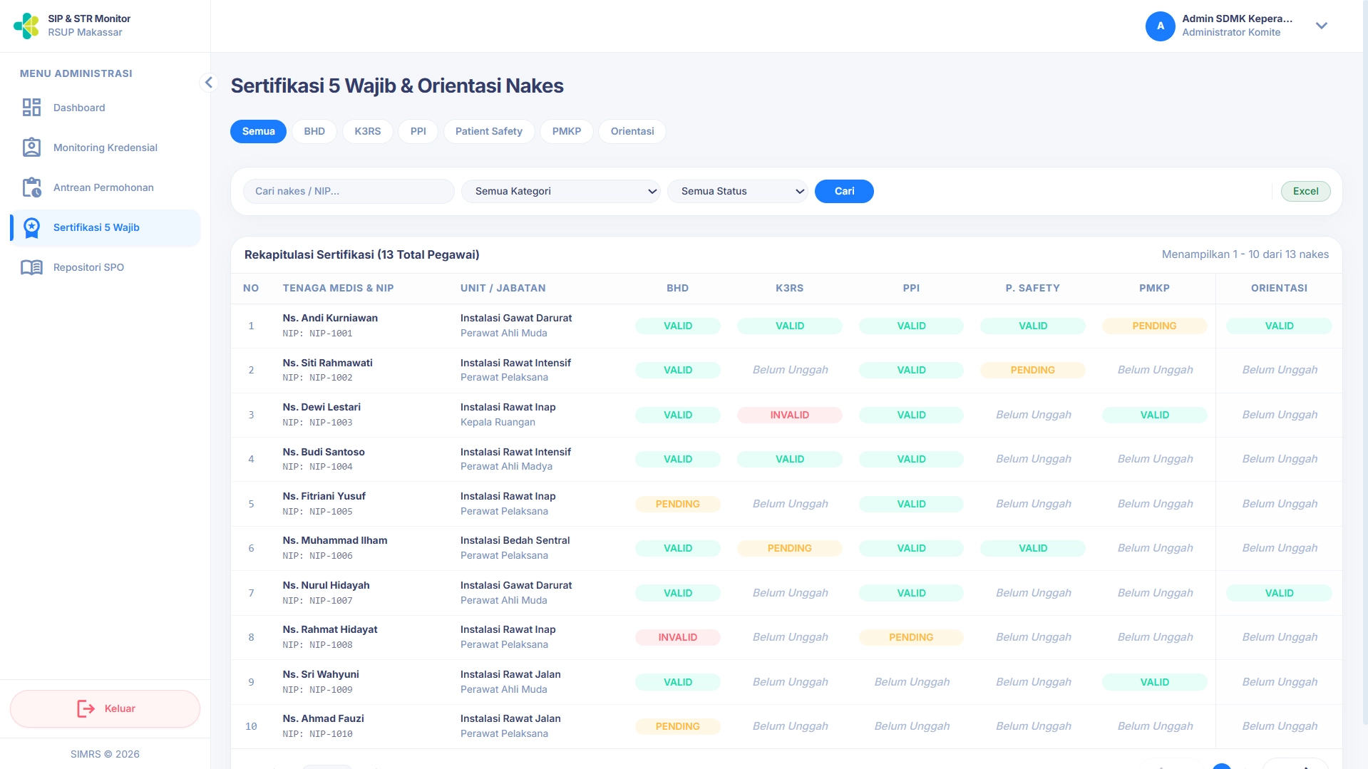Switch to the BHD tab
Image resolution: width=1368 pixels, height=769 pixels.
(314, 131)
